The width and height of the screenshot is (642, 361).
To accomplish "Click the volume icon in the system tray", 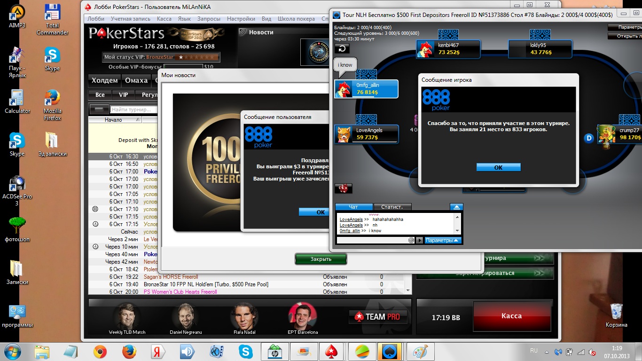I will 591,352.
